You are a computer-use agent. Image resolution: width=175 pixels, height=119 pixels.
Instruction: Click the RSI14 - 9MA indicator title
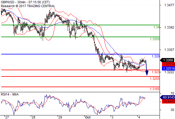[x=10, y=95]
